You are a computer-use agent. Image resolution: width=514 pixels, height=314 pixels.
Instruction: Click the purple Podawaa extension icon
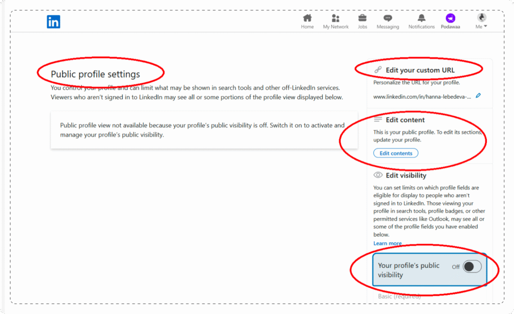click(x=450, y=19)
